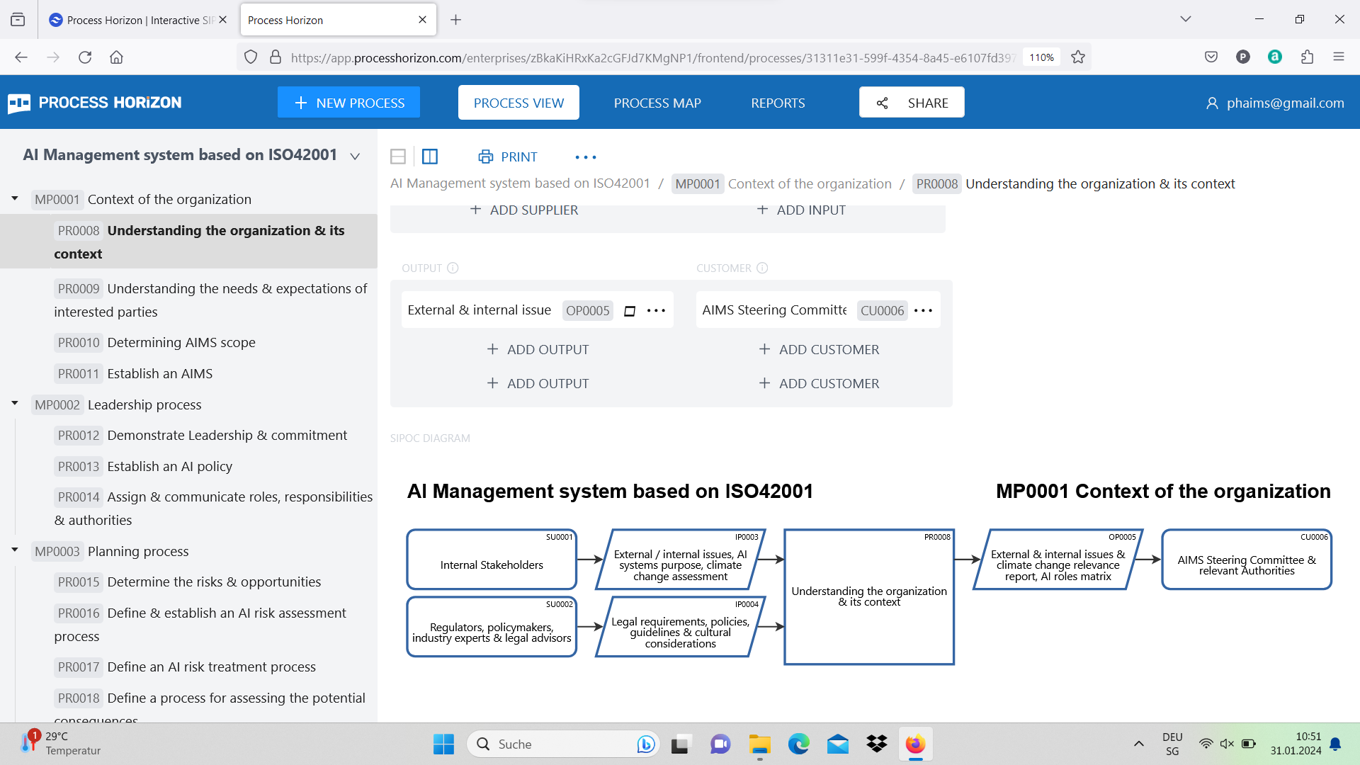
Task: Open Firefox application menu hamburger
Action: coord(1339,57)
